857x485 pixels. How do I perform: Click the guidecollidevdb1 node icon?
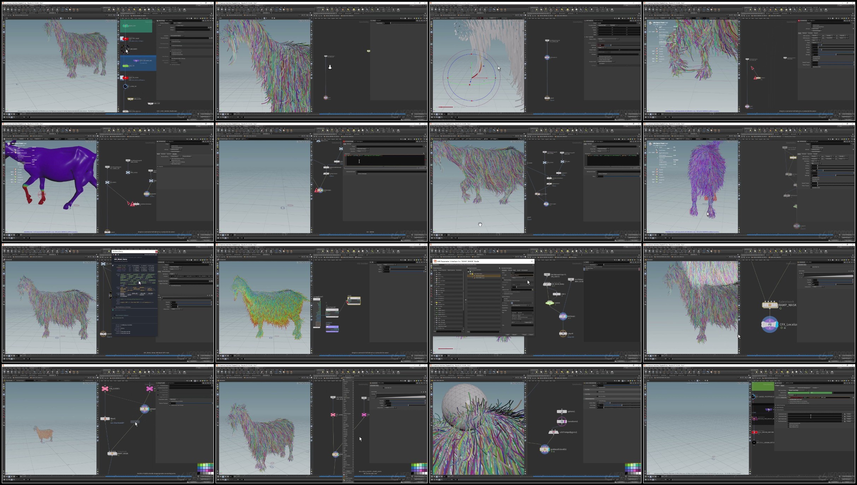pos(545,449)
